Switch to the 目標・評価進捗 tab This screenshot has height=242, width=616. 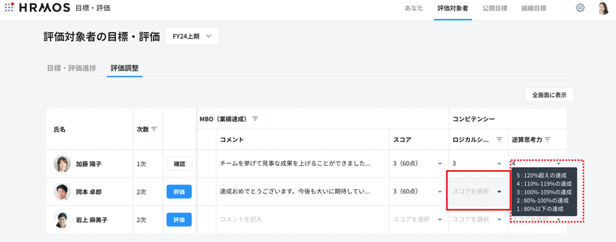71,68
